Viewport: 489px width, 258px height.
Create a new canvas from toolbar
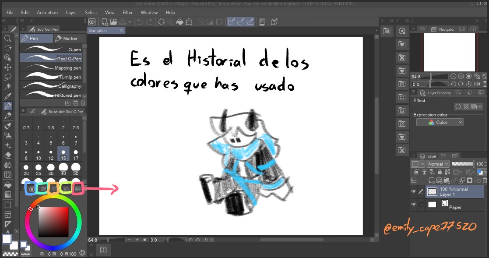coord(105,22)
